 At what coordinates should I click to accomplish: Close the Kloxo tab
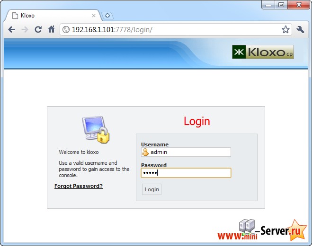click(94, 16)
